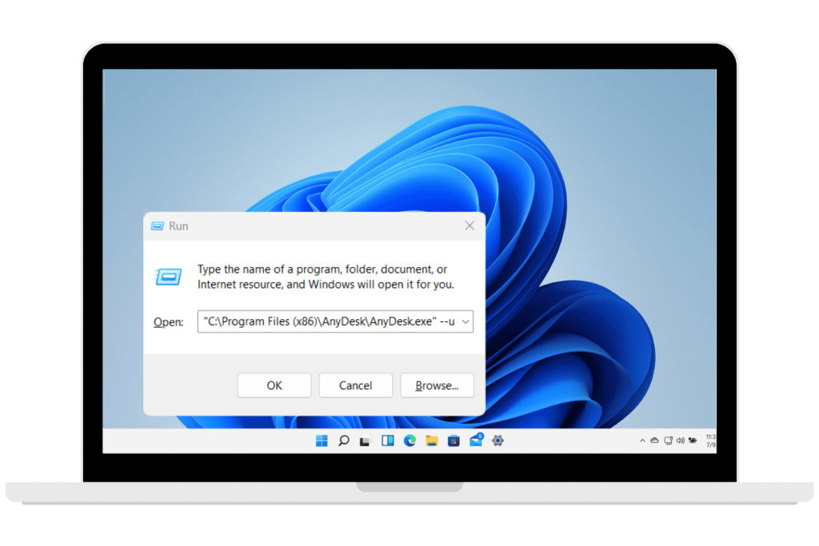Open Windows Settings from the taskbar
Viewport: 819px width, 546px height.
[498, 440]
